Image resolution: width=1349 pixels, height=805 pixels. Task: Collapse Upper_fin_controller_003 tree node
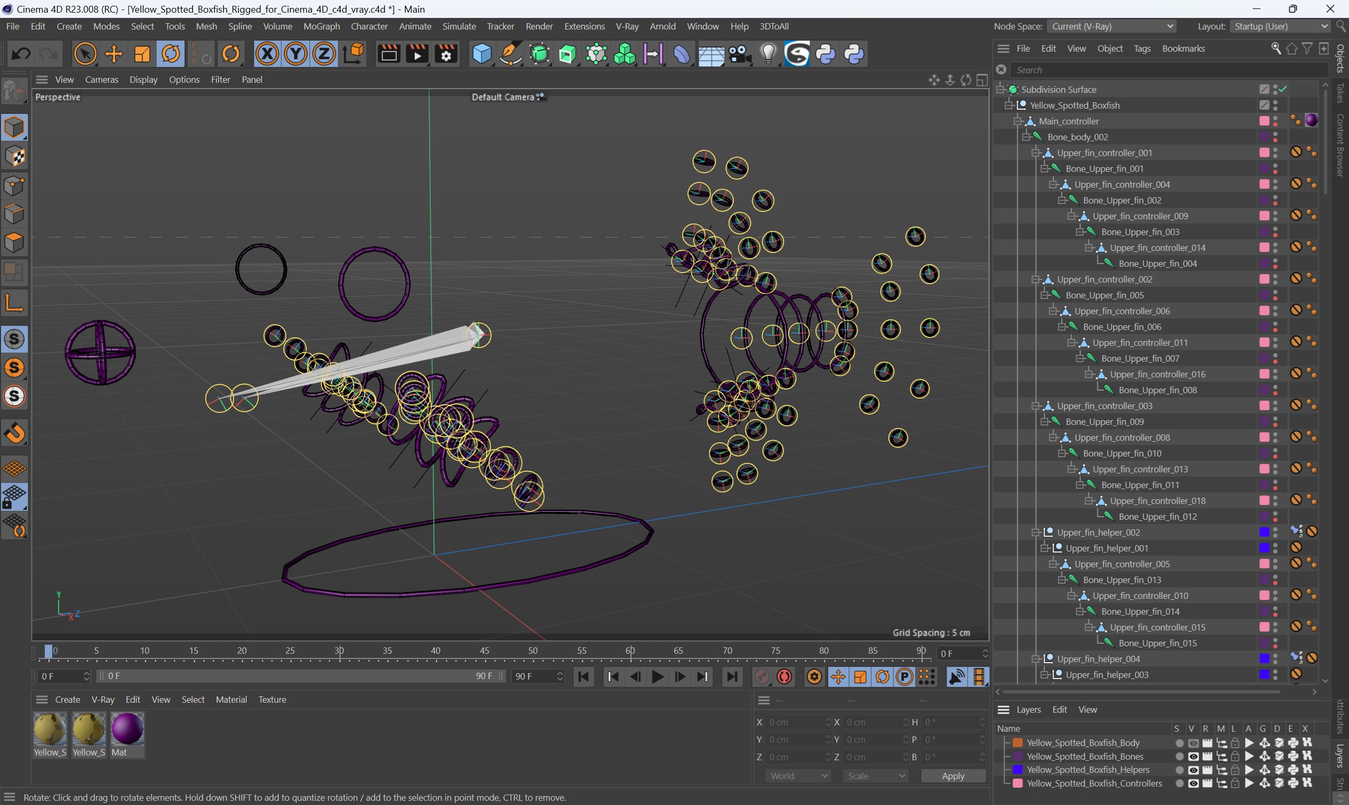pos(1035,405)
